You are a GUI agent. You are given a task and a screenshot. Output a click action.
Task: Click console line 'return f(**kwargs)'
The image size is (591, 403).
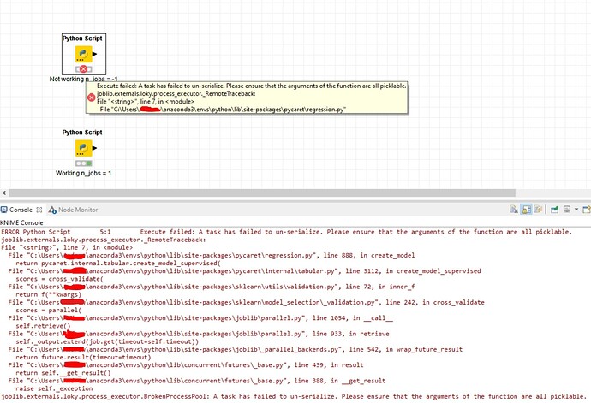[x=48, y=294]
